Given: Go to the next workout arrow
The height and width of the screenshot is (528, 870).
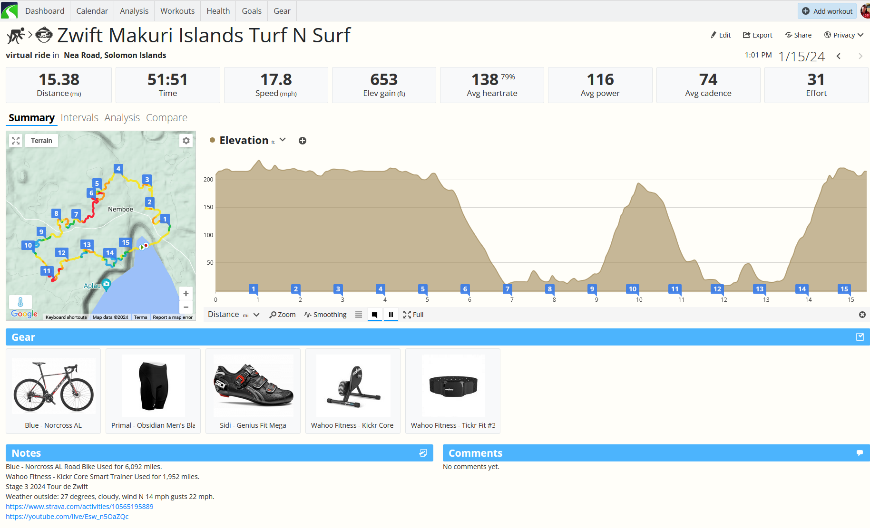Looking at the screenshot, I should pos(860,56).
